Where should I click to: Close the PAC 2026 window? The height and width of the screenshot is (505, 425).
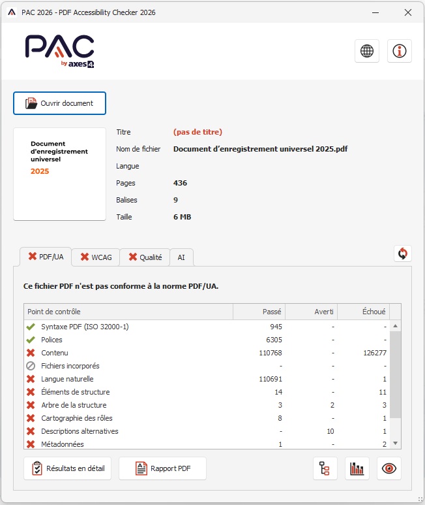[408, 12]
